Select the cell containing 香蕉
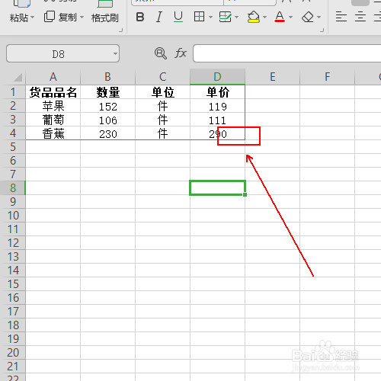The image size is (381, 381). [x=53, y=133]
